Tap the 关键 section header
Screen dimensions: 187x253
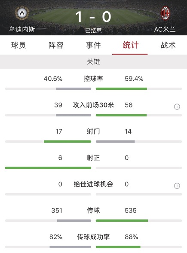point(93,61)
